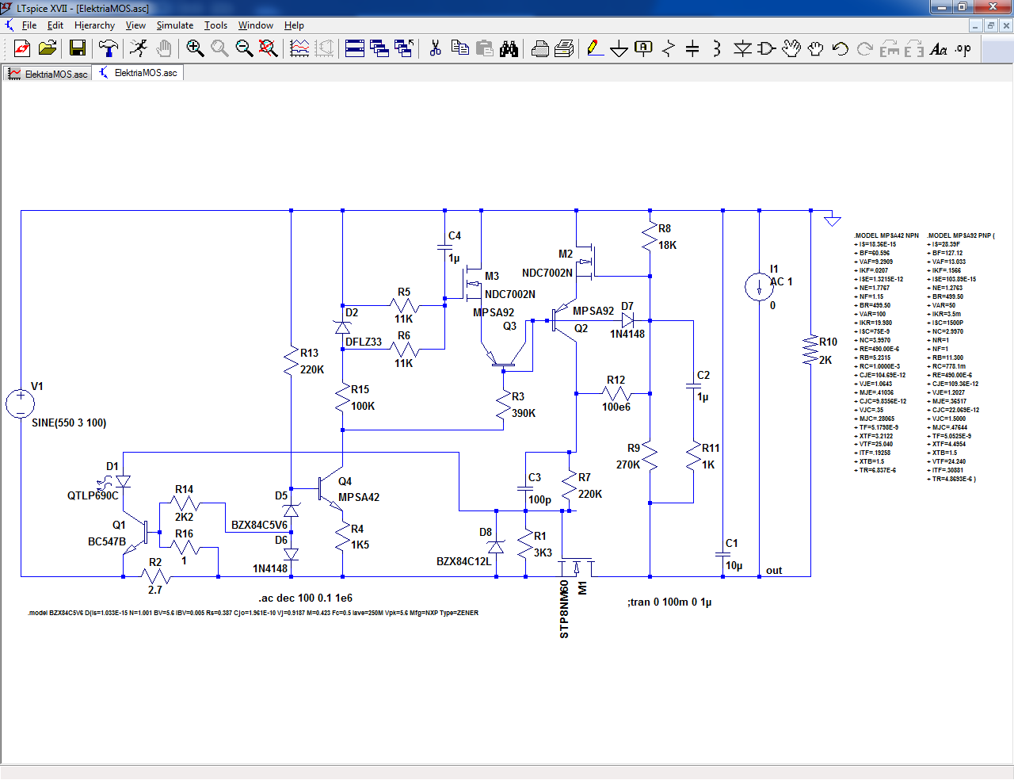Image resolution: width=1014 pixels, height=780 pixels.
Task: Open the Tools menu
Action: point(215,25)
